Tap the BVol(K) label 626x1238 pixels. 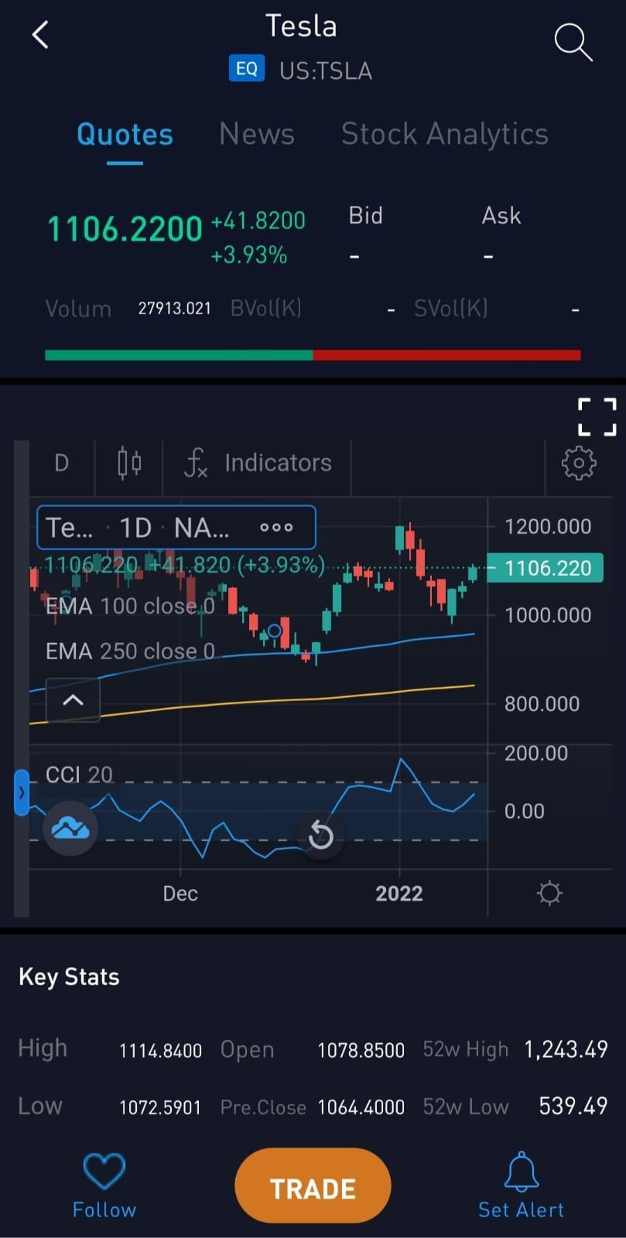pos(266,309)
